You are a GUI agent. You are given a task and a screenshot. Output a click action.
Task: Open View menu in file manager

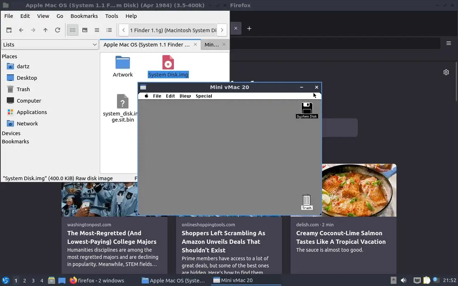[x=43, y=16]
